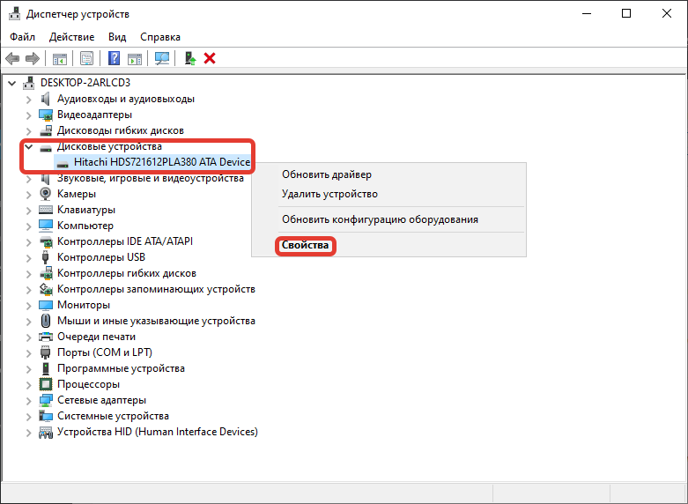Collapse the DESKTOP-2ARLCD3 root node
The width and height of the screenshot is (688, 504).
tap(11, 83)
